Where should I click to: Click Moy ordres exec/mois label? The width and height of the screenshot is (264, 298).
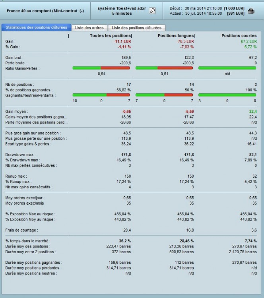[25, 203]
